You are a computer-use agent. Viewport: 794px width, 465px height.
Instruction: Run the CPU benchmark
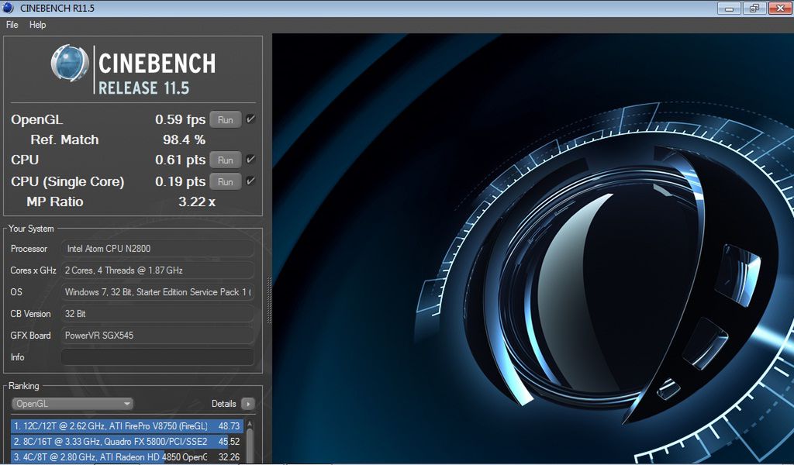226,160
